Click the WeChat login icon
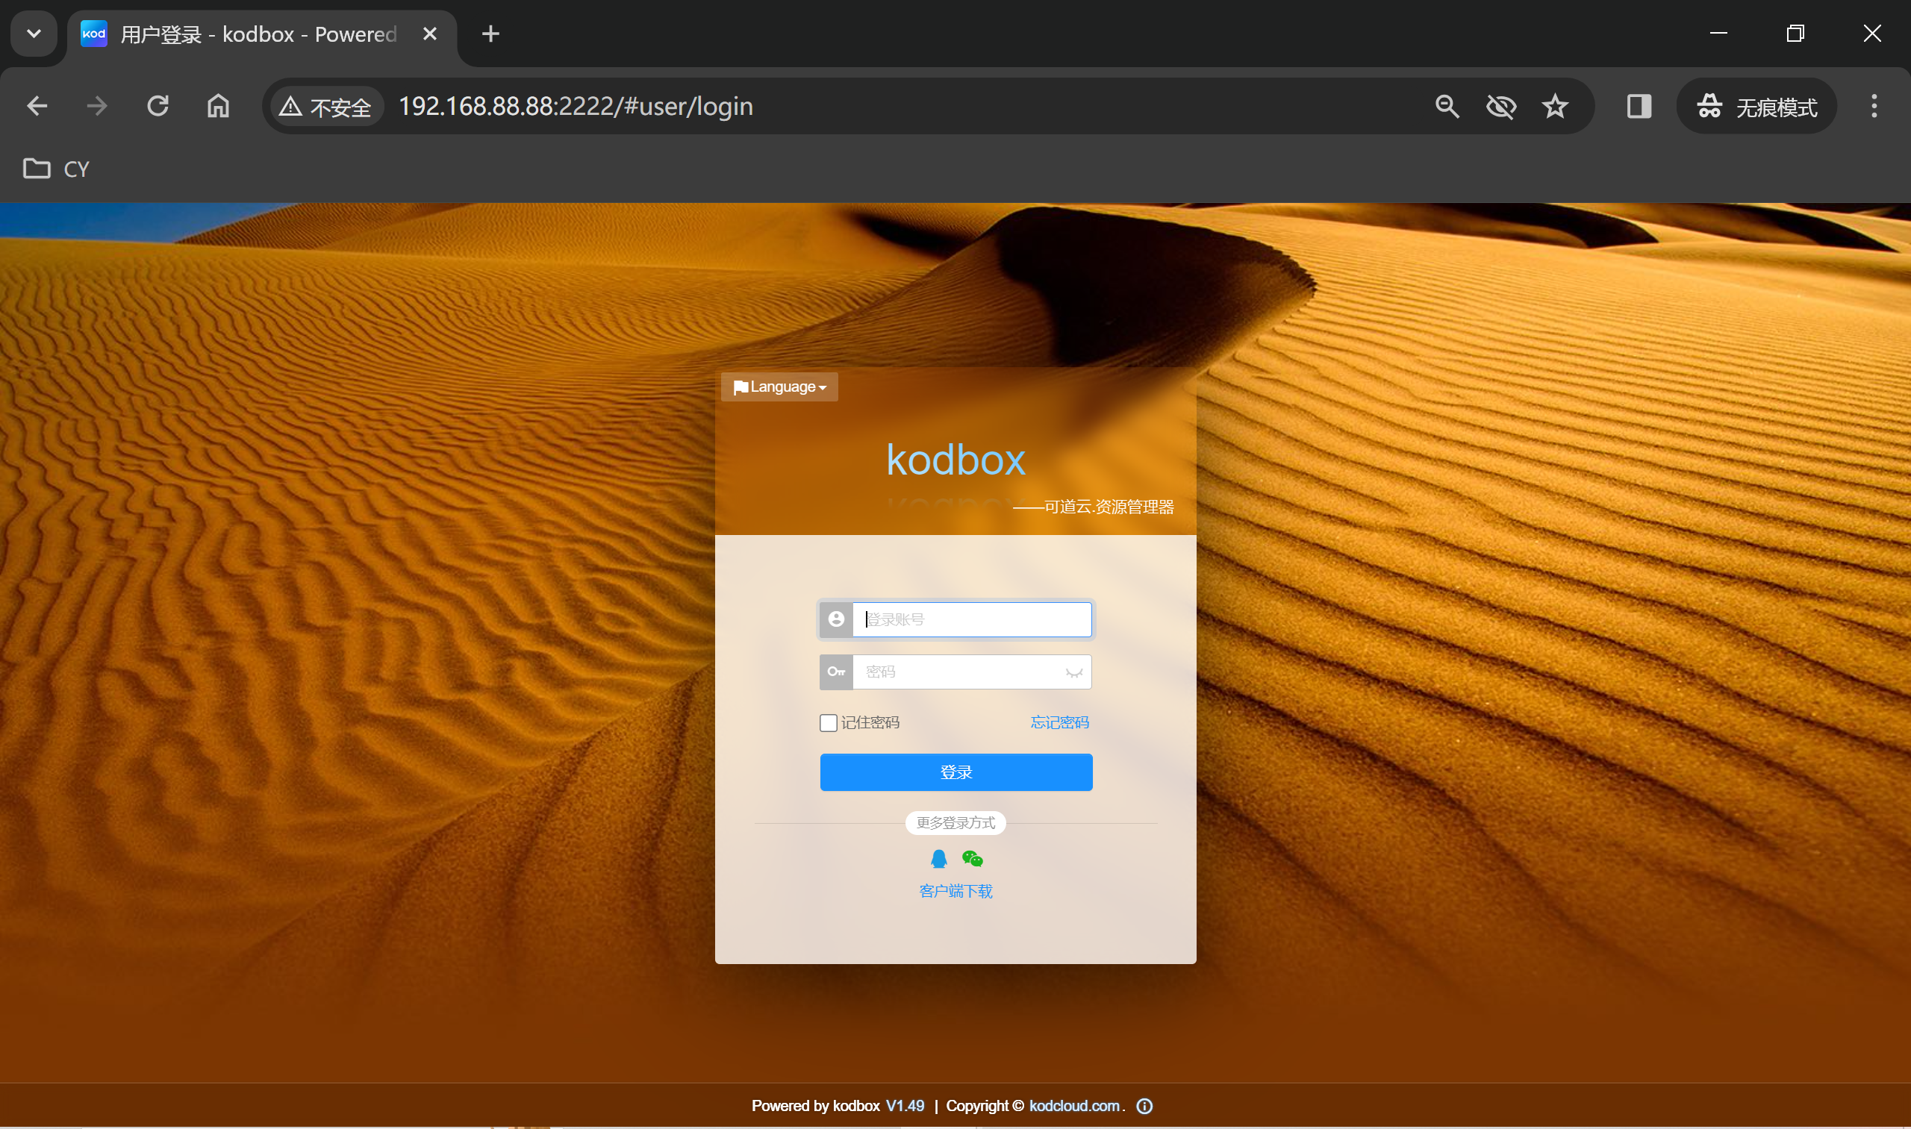The height and width of the screenshot is (1129, 1911). click(973, 859)
